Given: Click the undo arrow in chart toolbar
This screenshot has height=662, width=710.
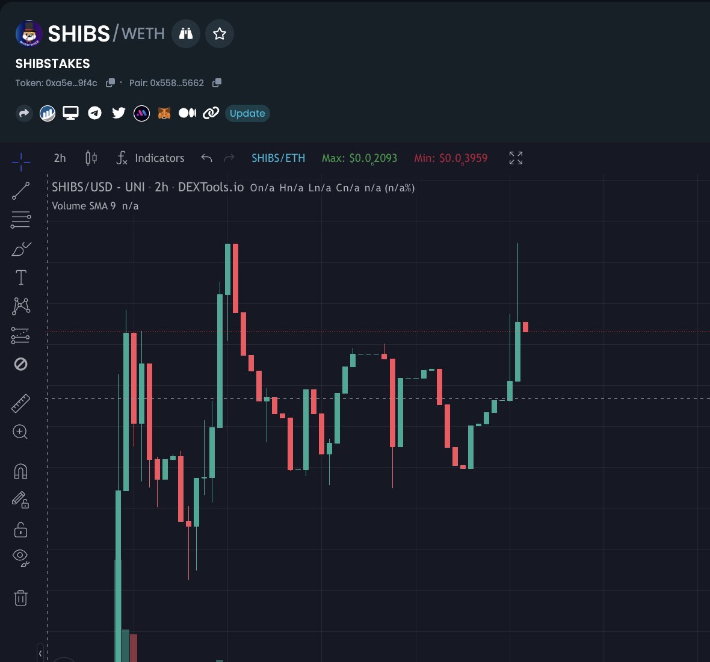Looking at the screenshot, I should (206, 158).
